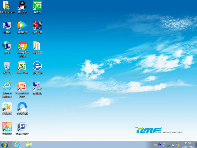The width and height of the screenshot is (197, 148).
Task: Click the Excel 2007 desktop shortcut
Action: (22, 66)
